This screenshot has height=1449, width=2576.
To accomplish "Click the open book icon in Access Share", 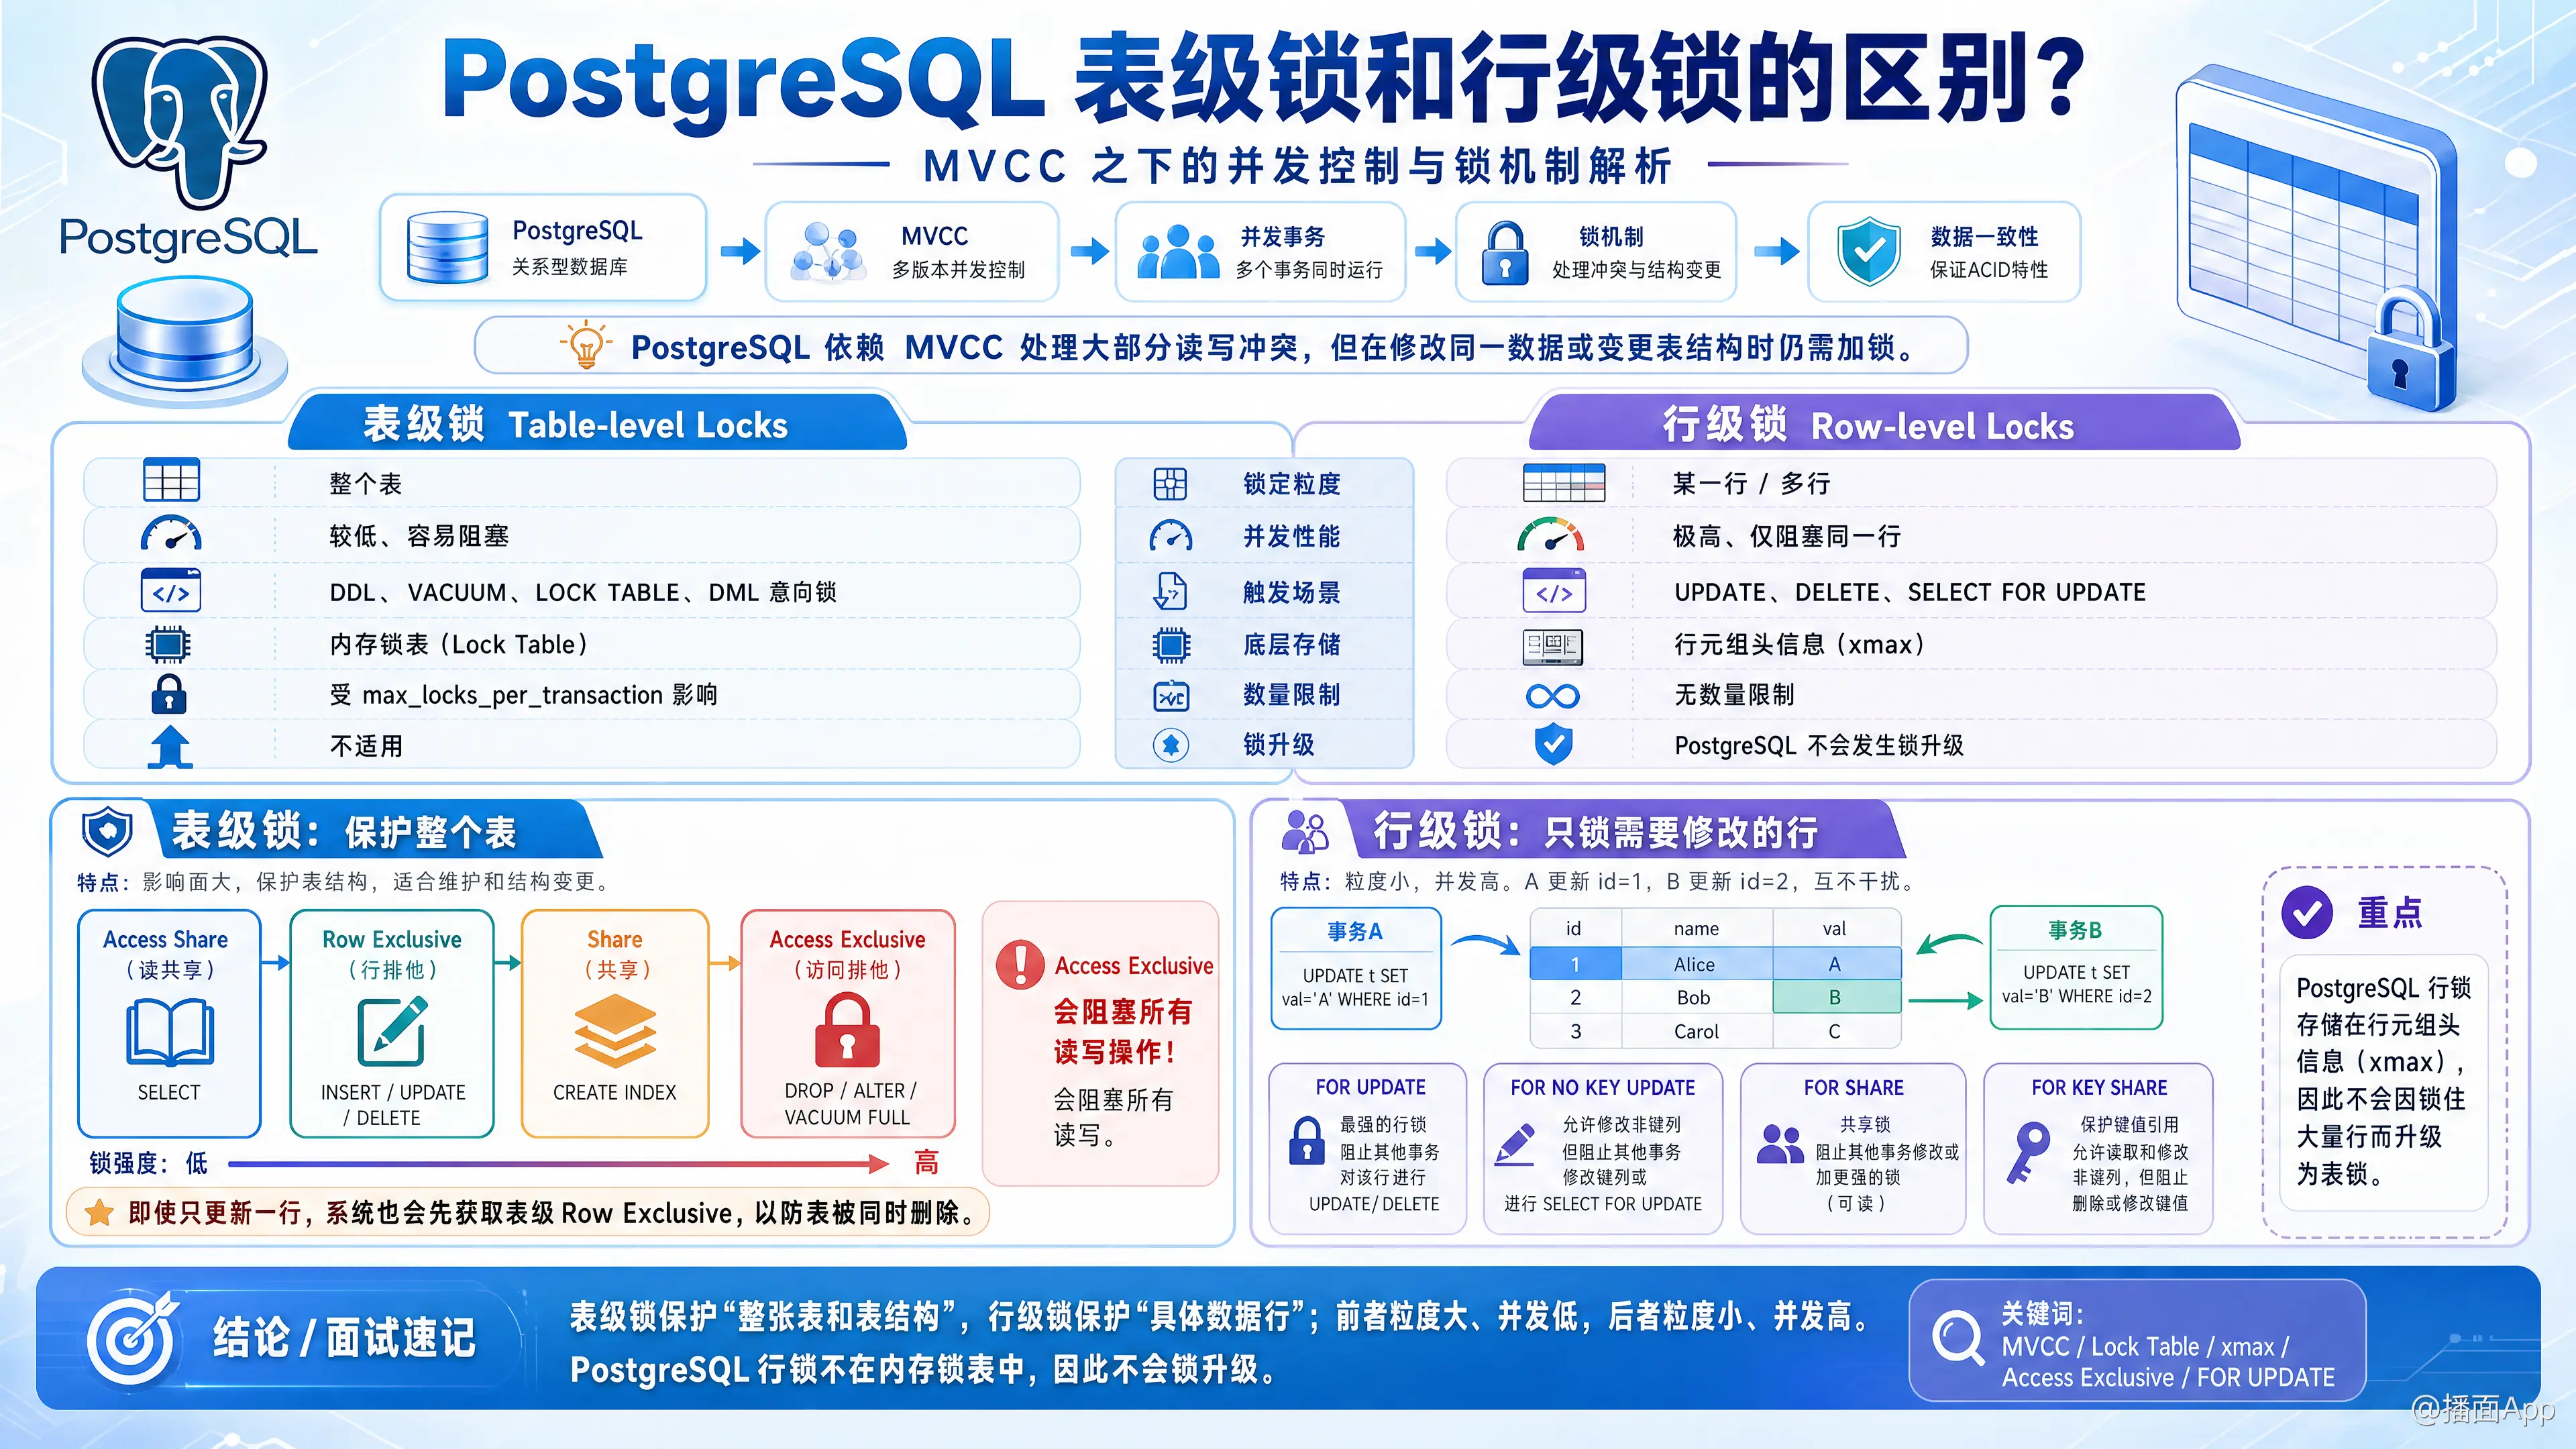I will click(170, 1034).
